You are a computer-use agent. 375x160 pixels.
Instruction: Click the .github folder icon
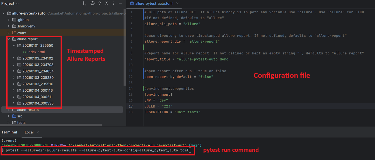pos(14,20)
